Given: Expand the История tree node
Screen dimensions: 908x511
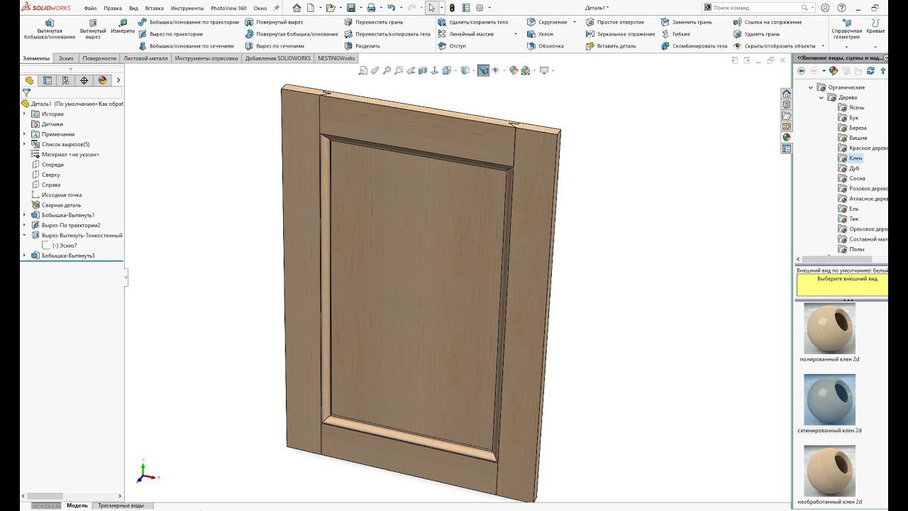Looking at the screenshot, I should point(25,114).
